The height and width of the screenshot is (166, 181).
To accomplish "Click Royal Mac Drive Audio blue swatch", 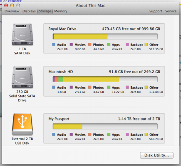I will pos(54,44).
